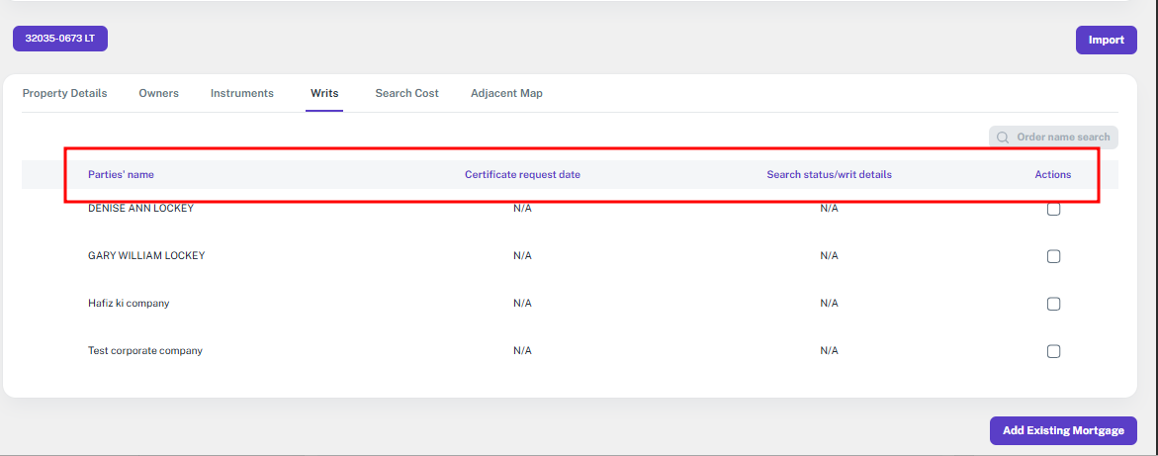Go to the Instruments tab
Image resolution: width=1158 pixels, height=456 pixels.
coord(241,93)
